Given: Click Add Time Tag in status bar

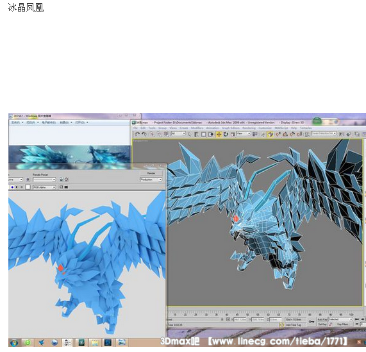Looking at the screenshot, I should tap(294, 324).
